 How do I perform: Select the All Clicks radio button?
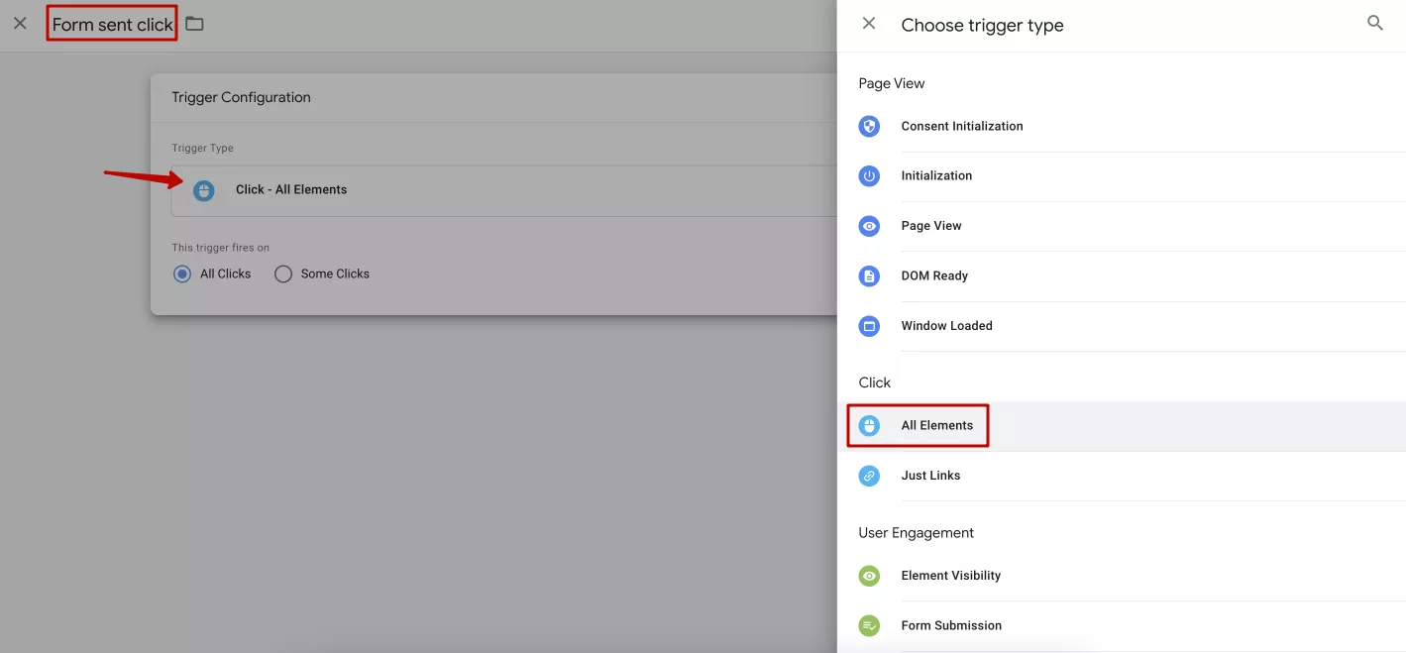click(x=182, y=273)
